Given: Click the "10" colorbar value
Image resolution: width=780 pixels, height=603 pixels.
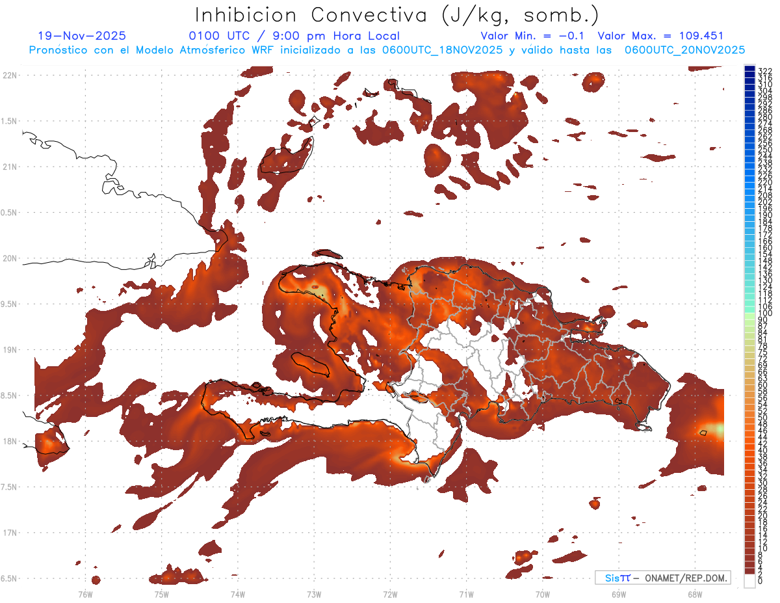Looking at the screenshot, I should coord(763,548).
